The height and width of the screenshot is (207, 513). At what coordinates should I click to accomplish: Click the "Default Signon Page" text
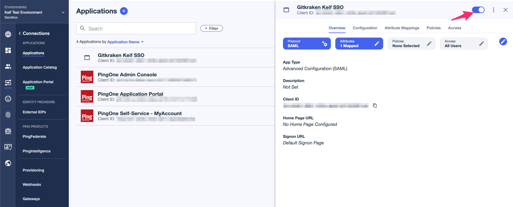303,143
